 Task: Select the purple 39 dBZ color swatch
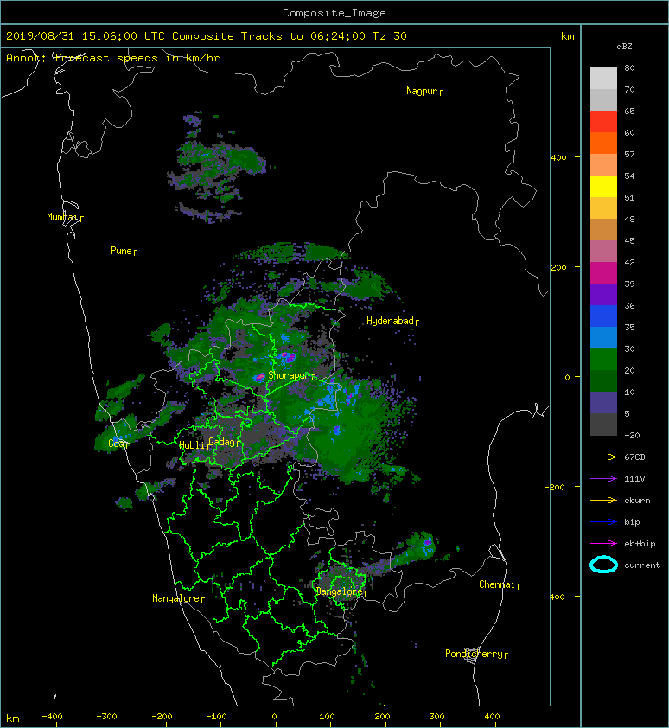603,294
